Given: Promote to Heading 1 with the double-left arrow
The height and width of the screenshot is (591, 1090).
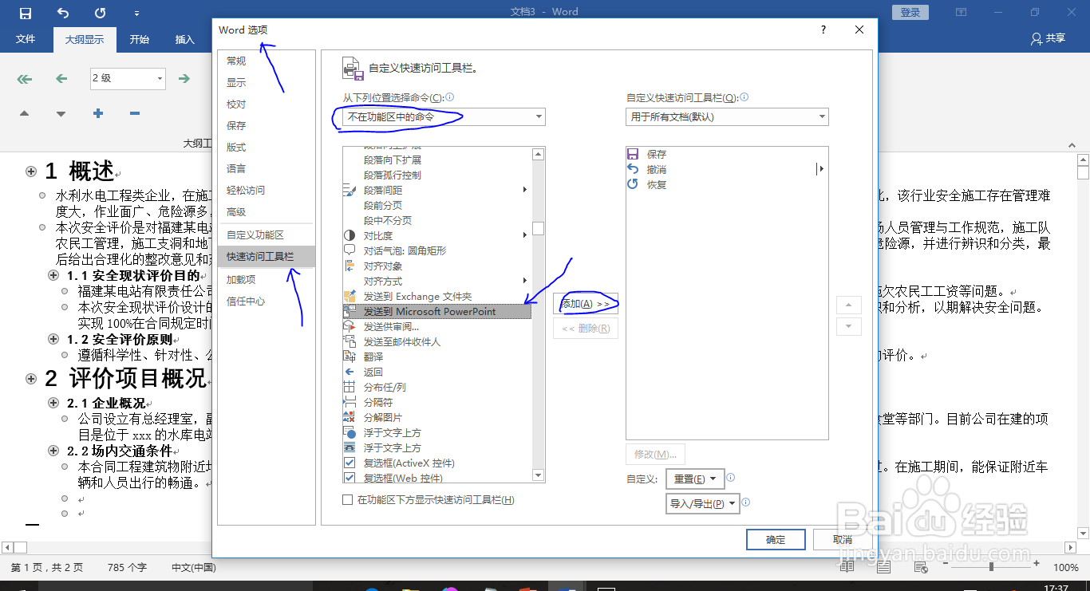Looking at the screenshot, I should (25, 78).
